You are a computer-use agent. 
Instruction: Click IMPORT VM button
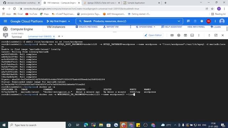coord(111,27)
